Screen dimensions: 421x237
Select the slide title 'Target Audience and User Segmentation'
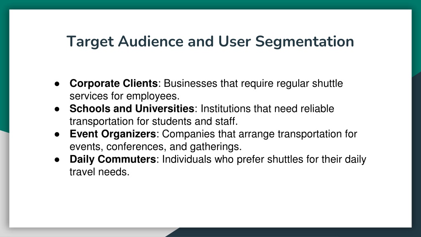210,42
